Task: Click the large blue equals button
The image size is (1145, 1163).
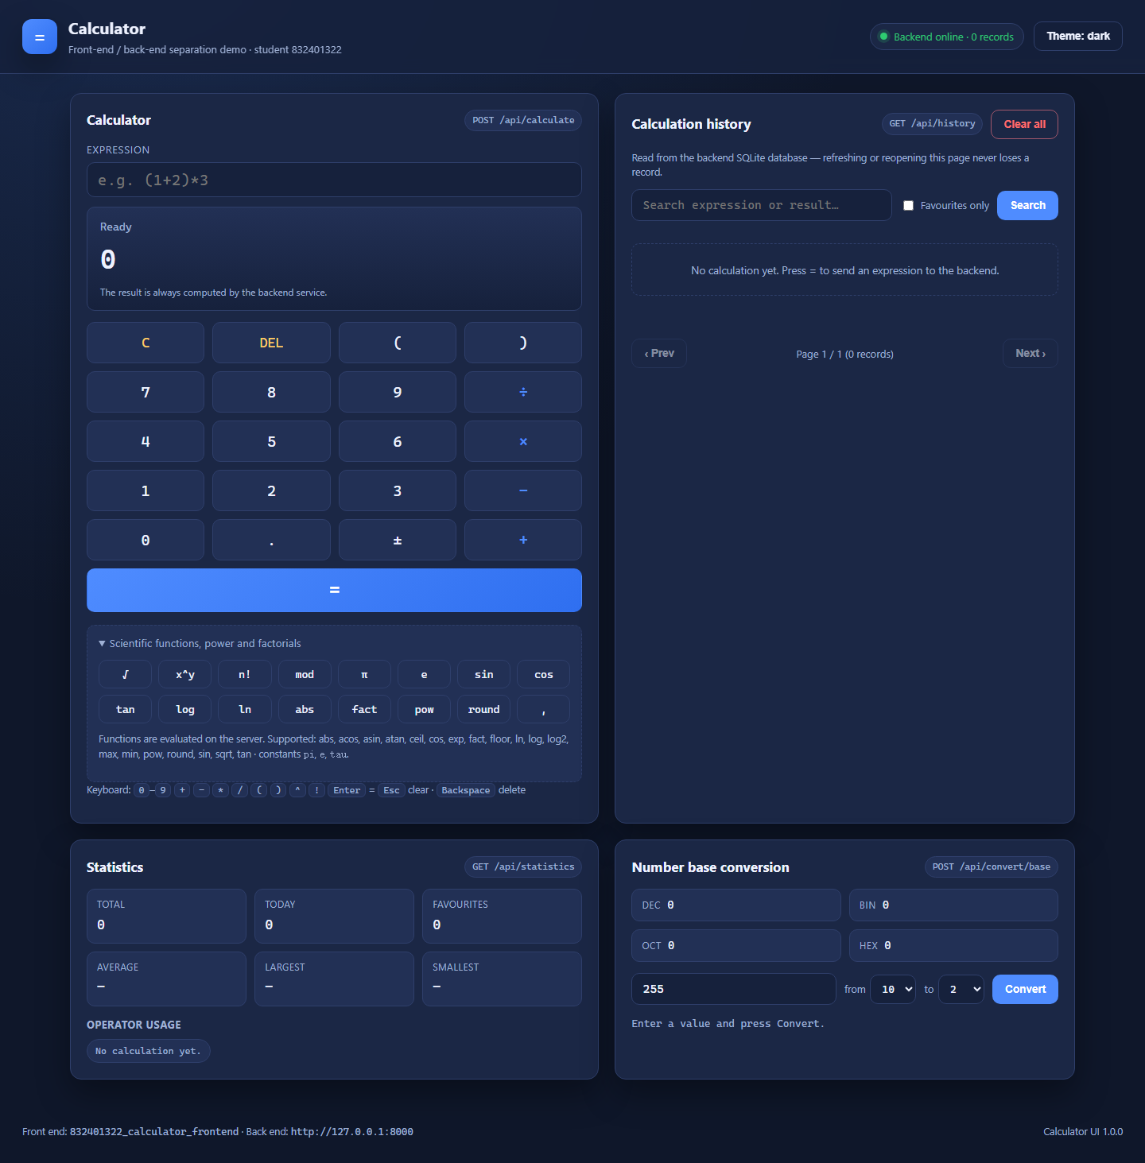Action: click(334, 590)
